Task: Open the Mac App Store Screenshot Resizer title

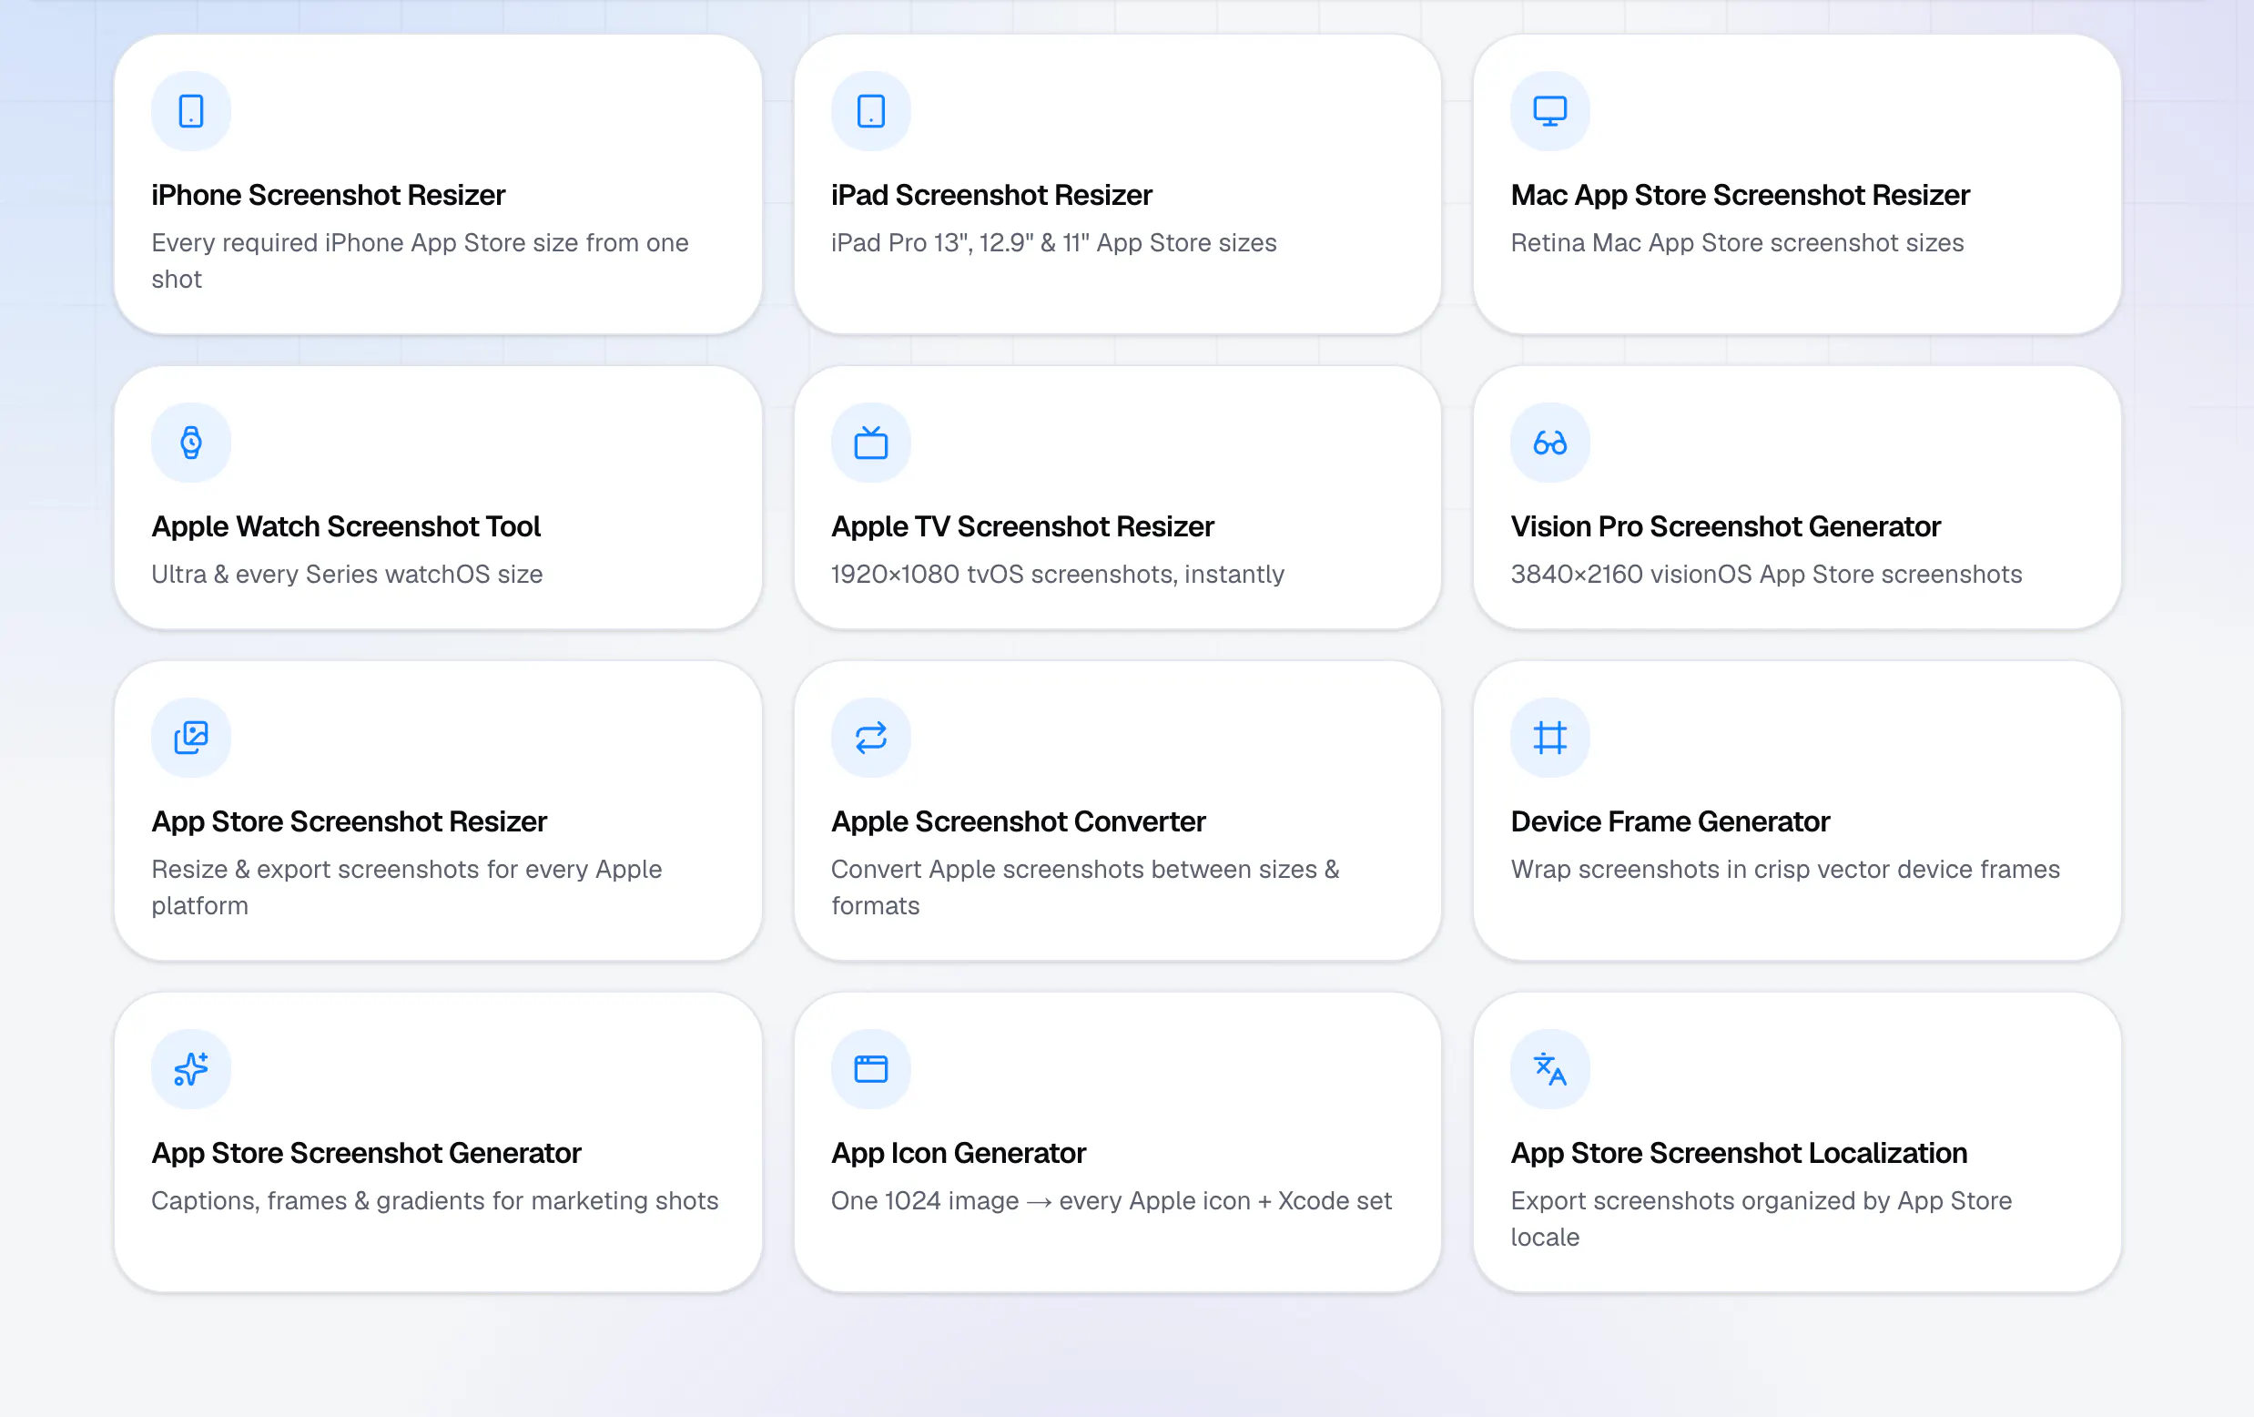Action: 1740,195
